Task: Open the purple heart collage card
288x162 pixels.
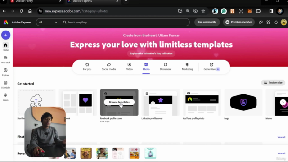Action: point(78,102)
